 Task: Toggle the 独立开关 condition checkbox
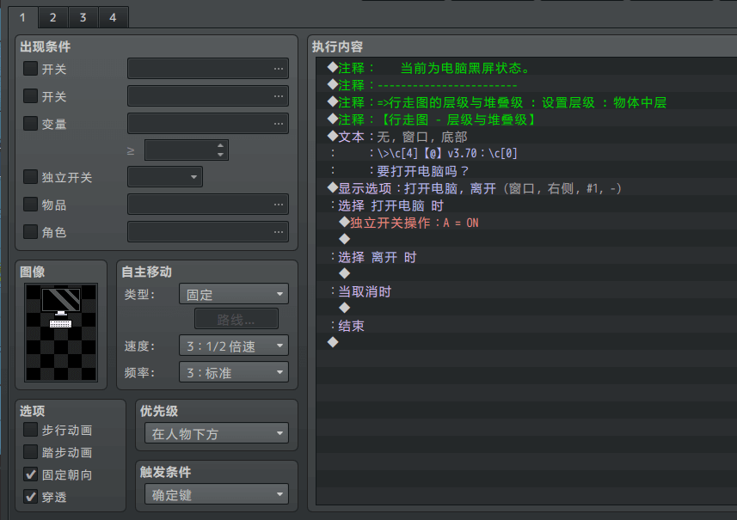[30, 177]
